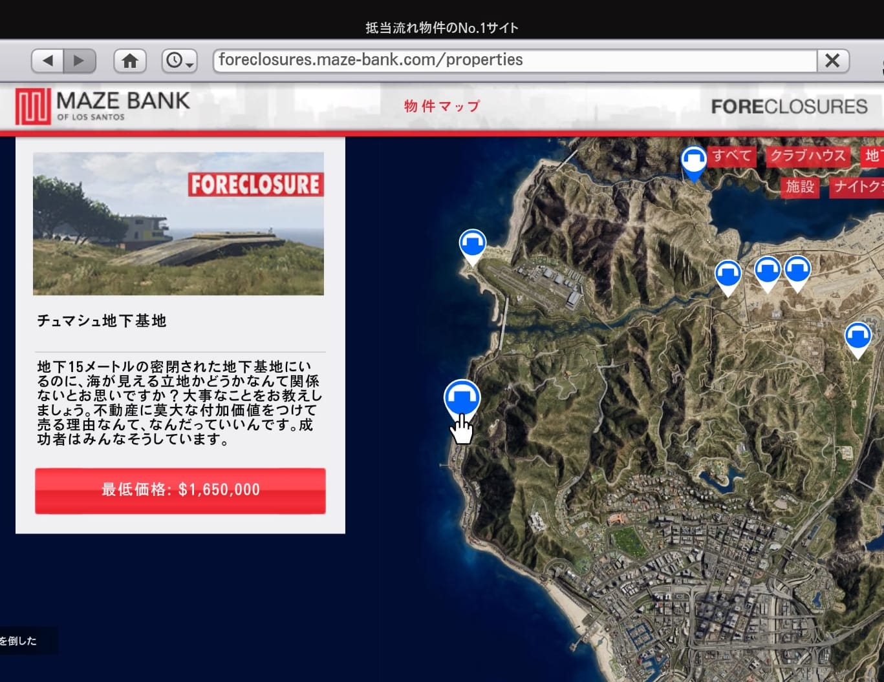Click the browser back navigation arrow
The height and width of the screenshot is (682, 884).
pos(48,60)
